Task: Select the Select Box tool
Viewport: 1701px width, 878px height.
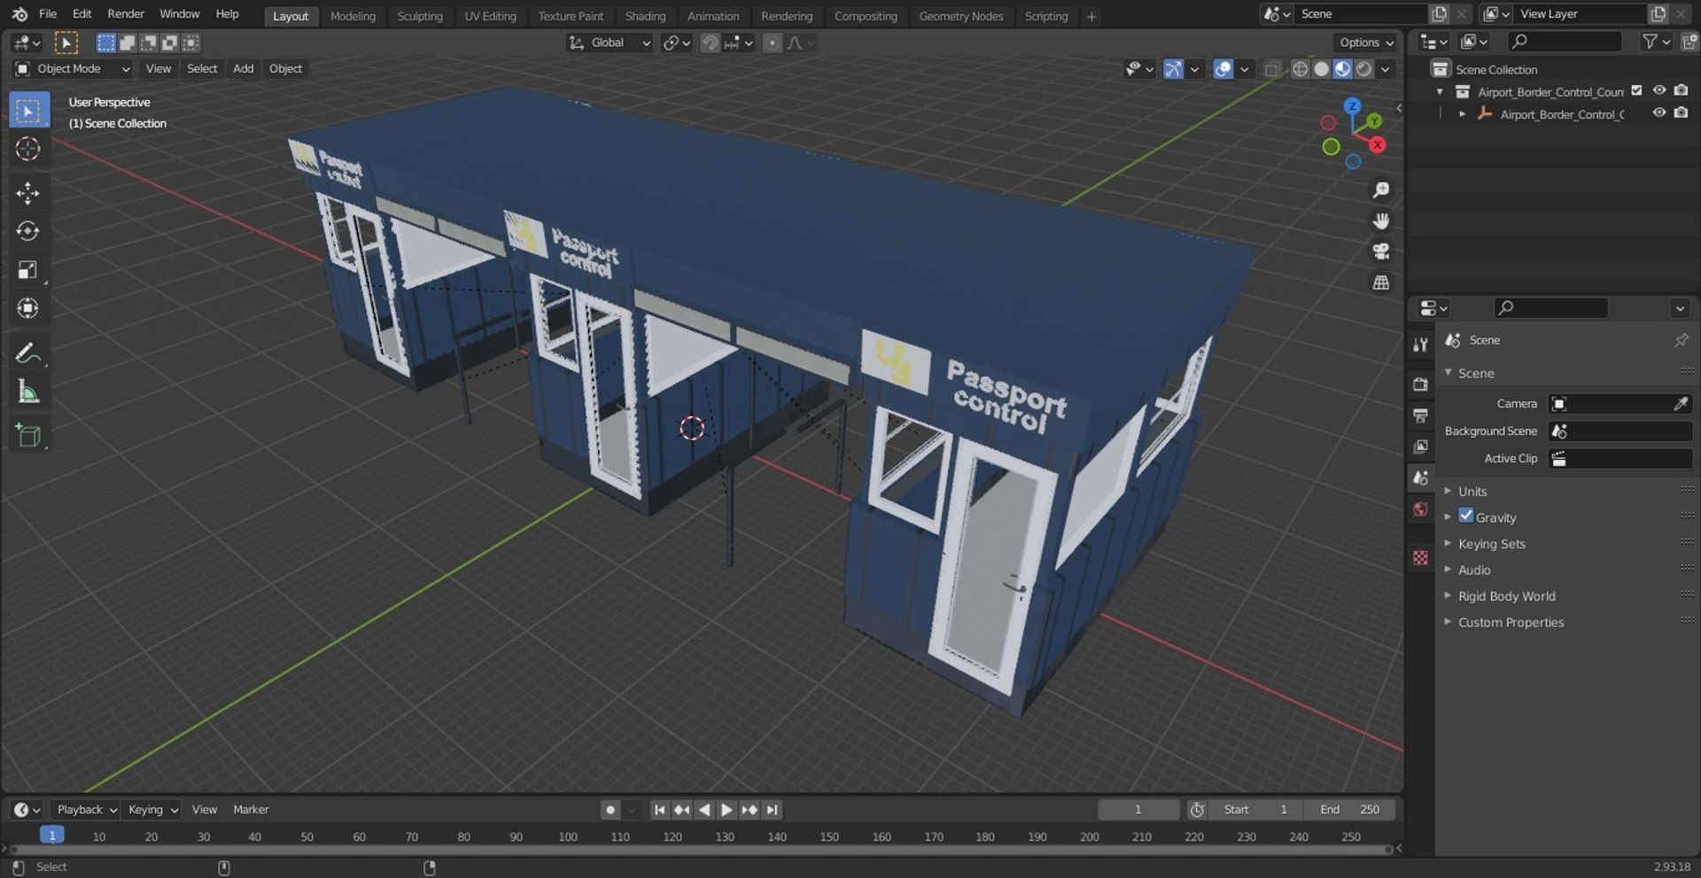Action: [28, 111]
